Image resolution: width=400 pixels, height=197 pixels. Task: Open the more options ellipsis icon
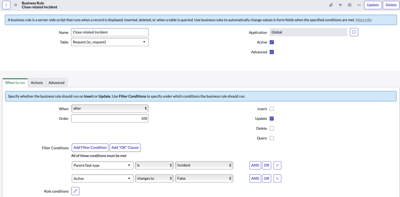359,5
